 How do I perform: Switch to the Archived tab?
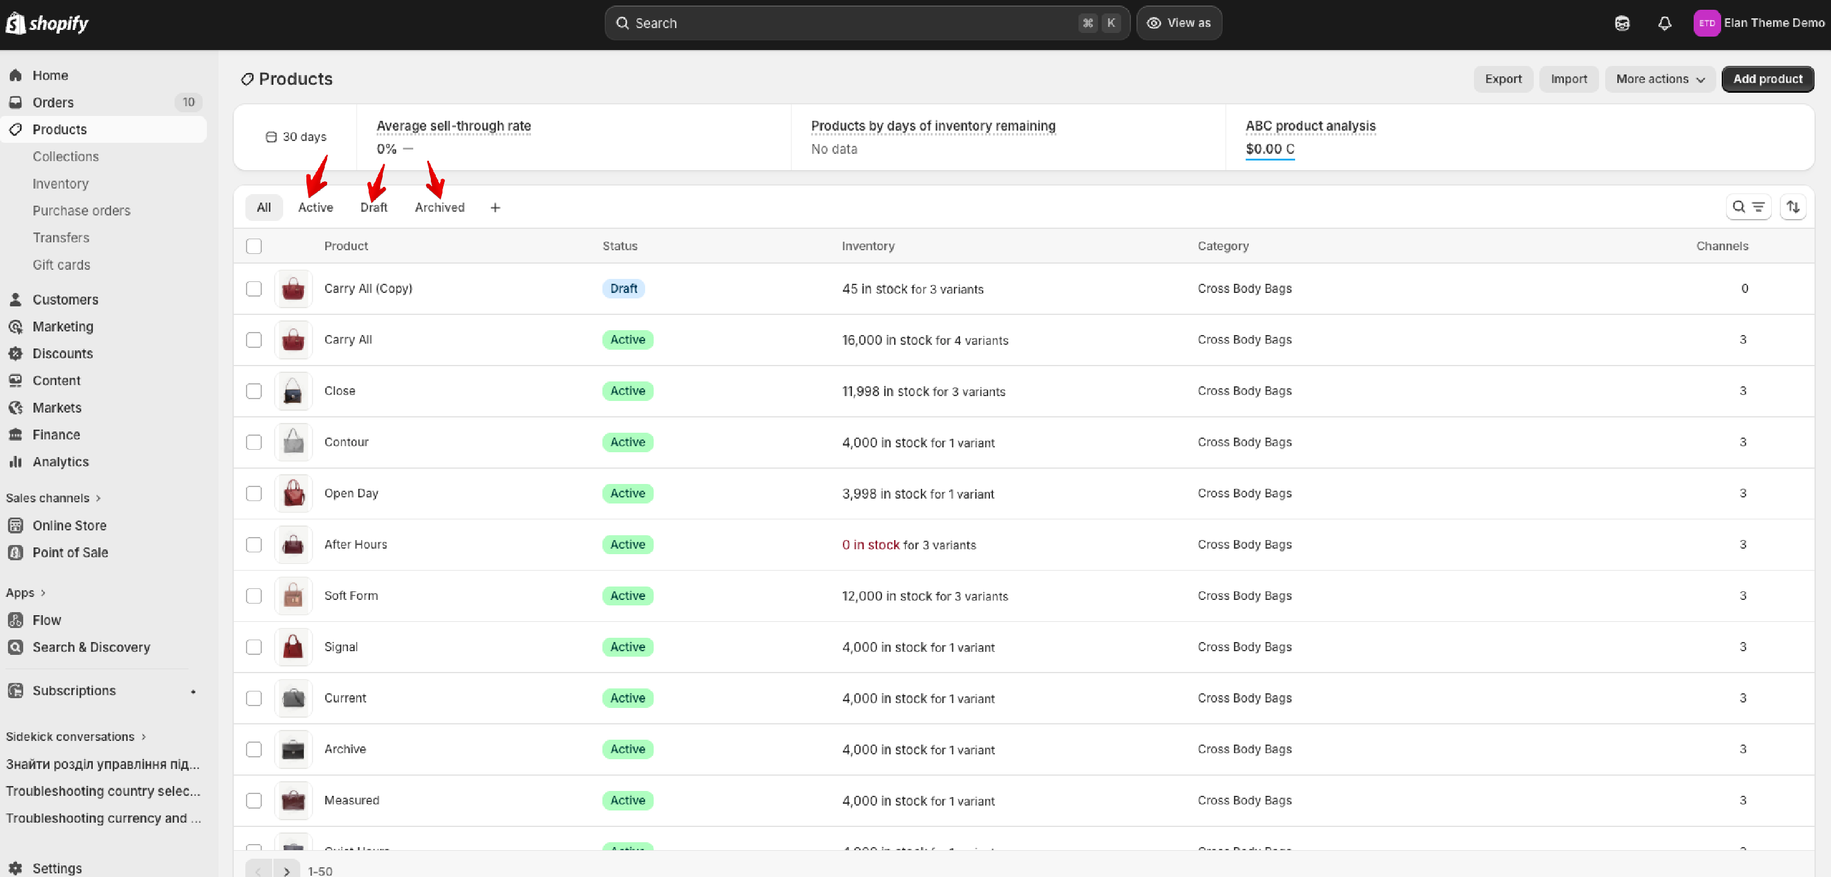pyautogui.click(x=439, y=208)
